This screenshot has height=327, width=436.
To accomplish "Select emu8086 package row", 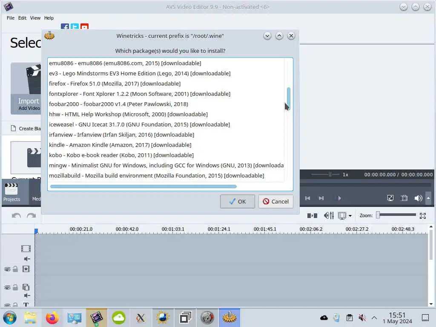I will (x=166, y=63).
